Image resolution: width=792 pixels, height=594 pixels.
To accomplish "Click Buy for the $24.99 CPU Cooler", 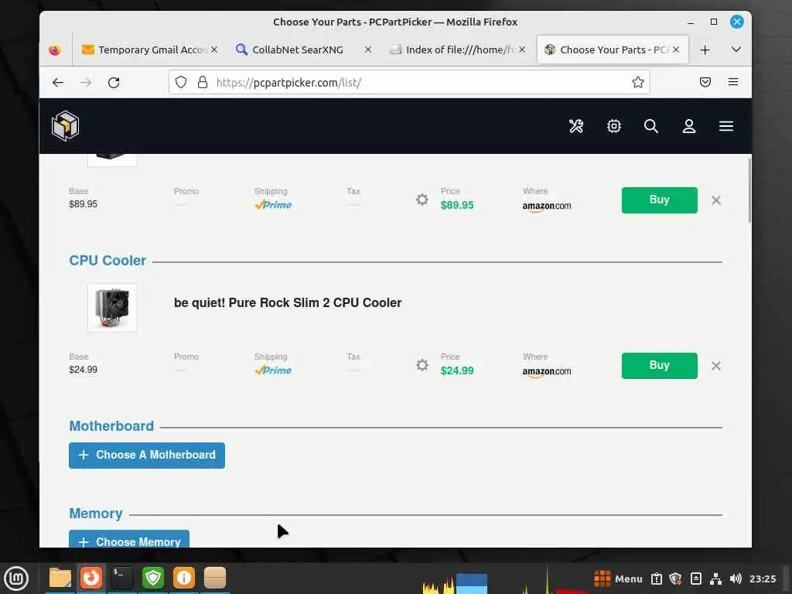I will tap(659, 366).
